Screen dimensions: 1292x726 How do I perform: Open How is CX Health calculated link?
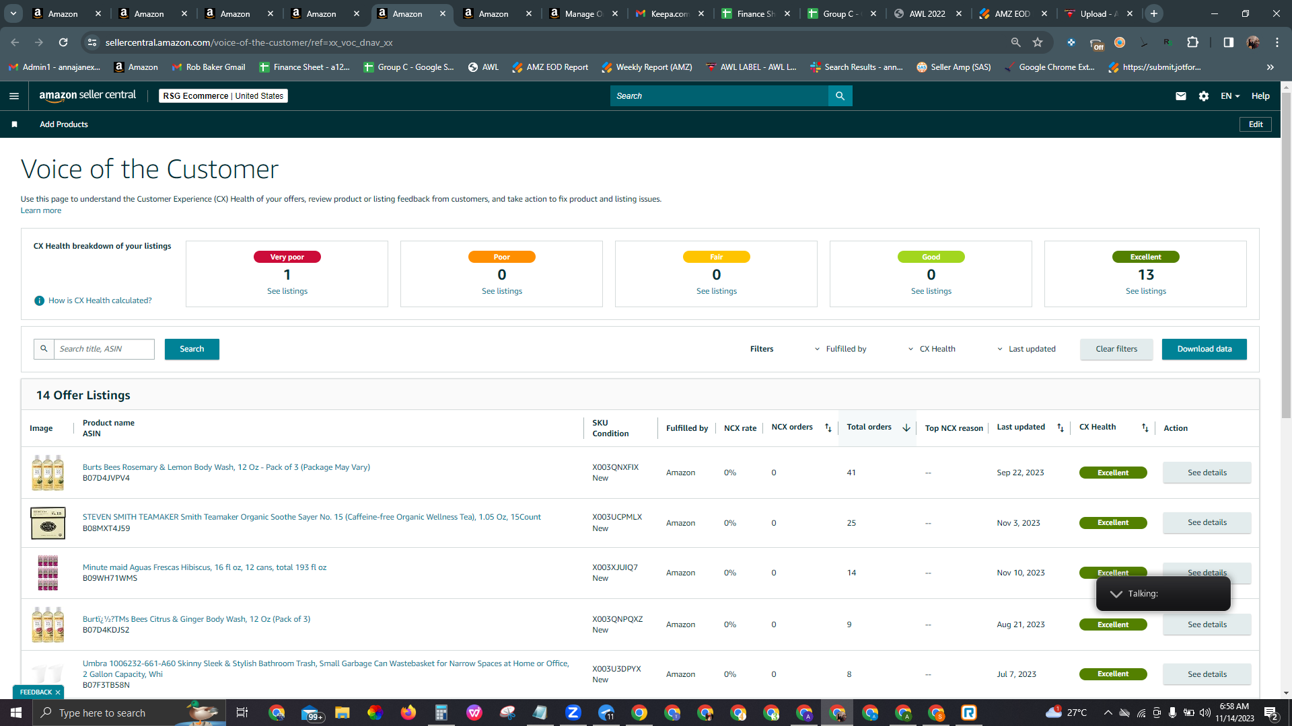pos(100,300)
